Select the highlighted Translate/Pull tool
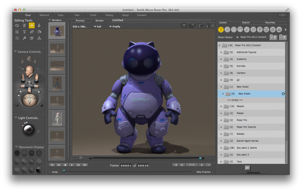 point(32,26)
